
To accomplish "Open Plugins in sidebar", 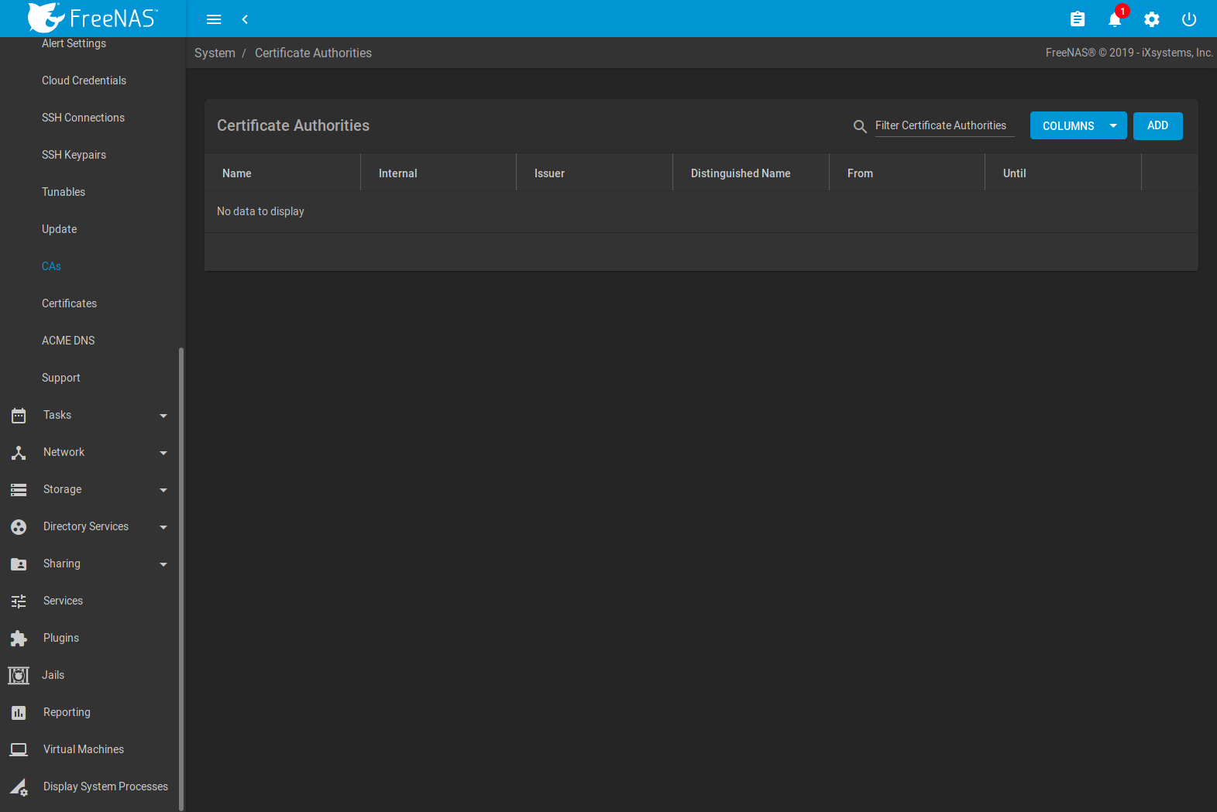I will [x=61, y=638].
